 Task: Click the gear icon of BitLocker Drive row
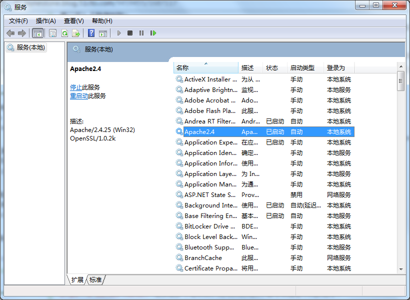click(179, 226)
